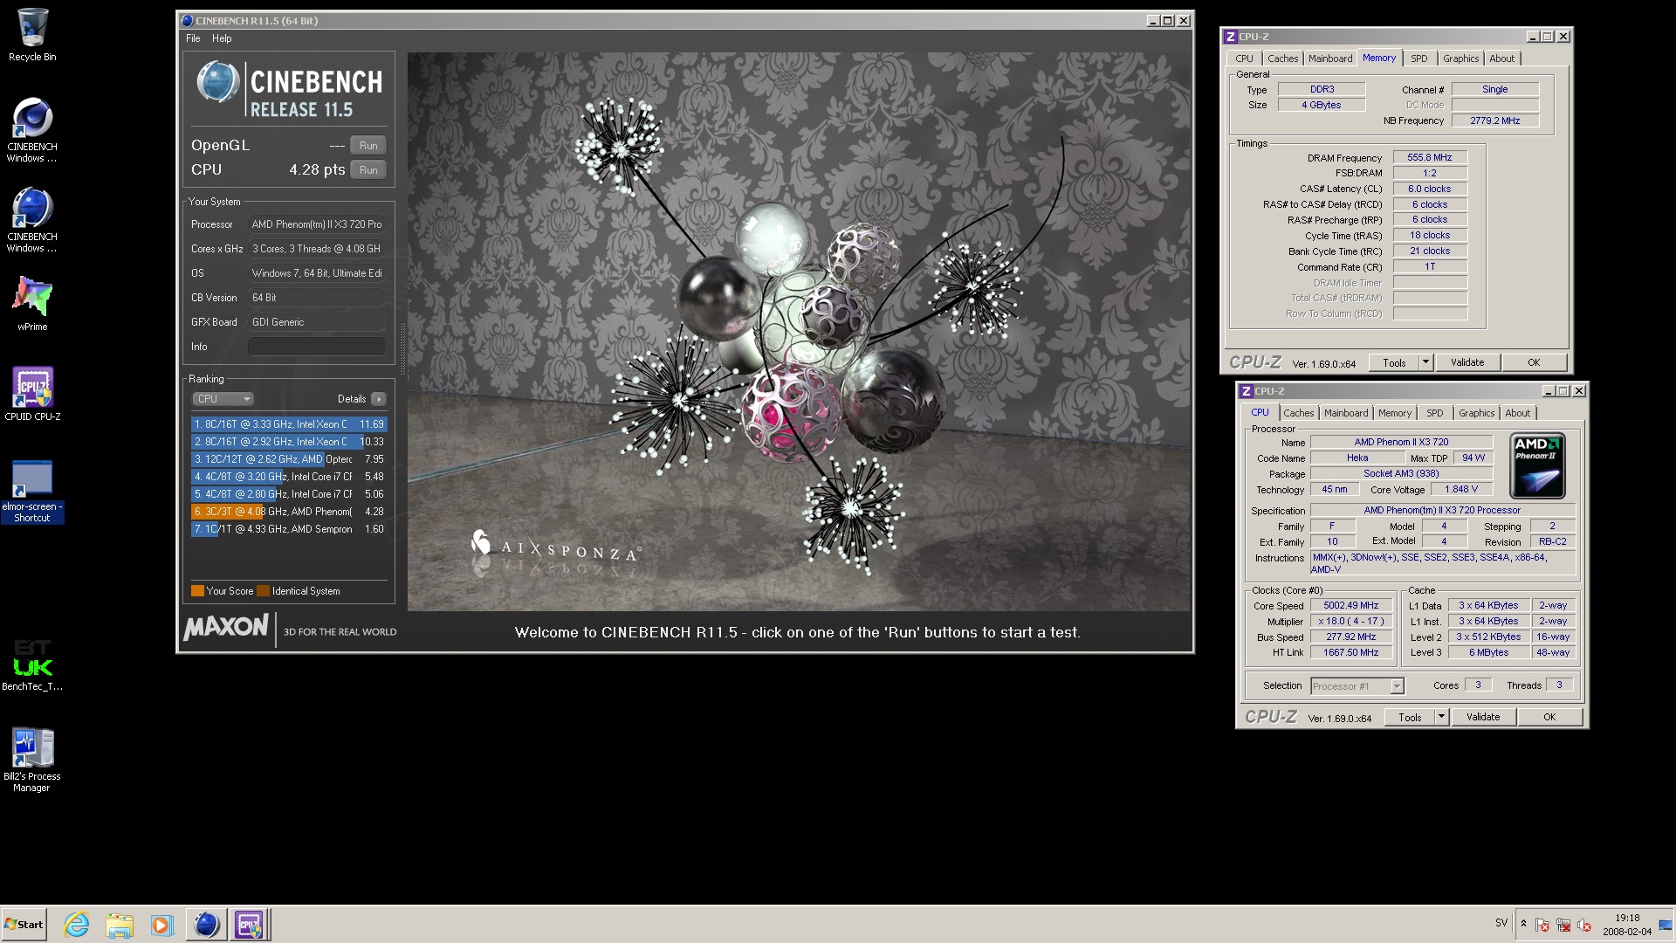Select ranking row 3 AMD Opteron 7.95

click(289, 459)
